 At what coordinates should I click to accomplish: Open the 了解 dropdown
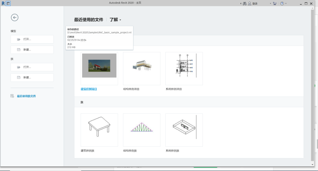click(x=115, y=20)
